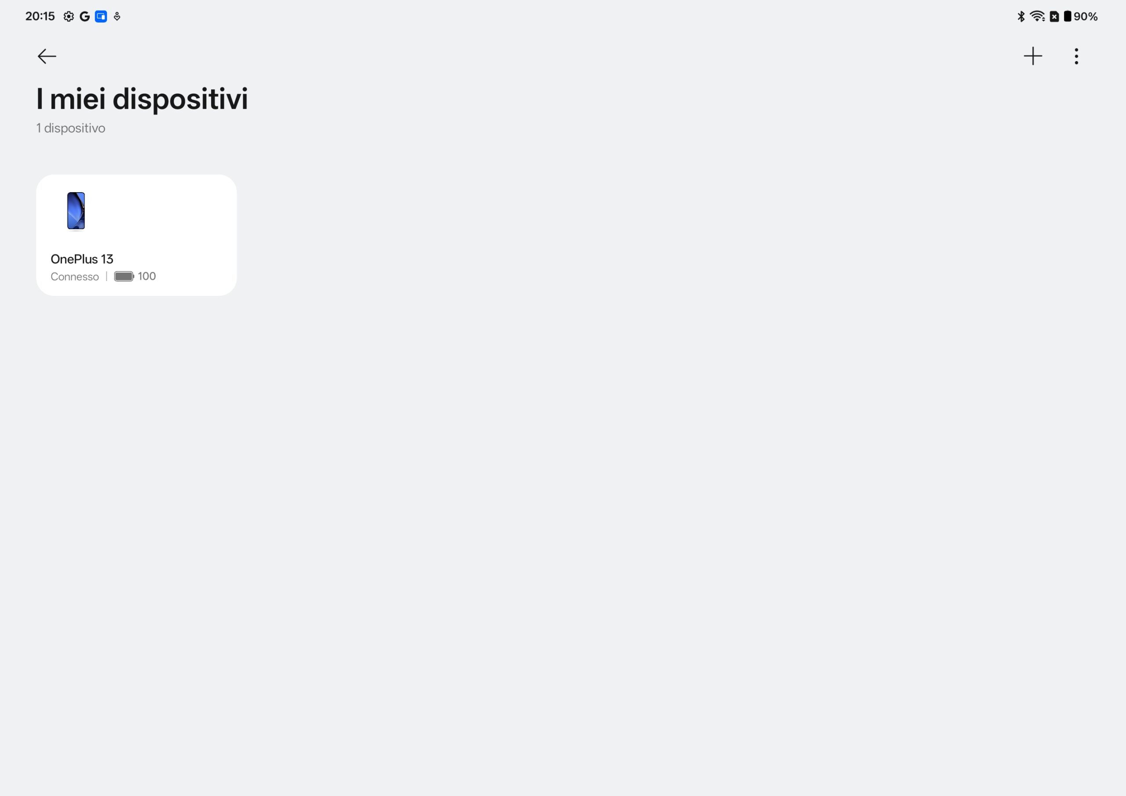Tap the OnePlus 13 phone thumbnail
Screen dimensions: 1126x796
click(76, 211)
